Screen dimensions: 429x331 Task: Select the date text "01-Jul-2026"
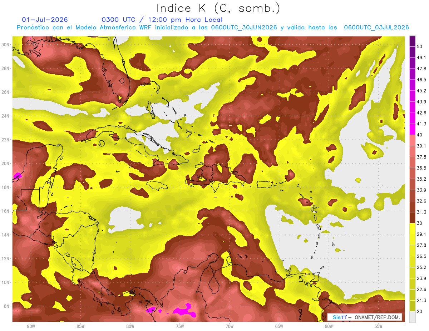click(x=45, y=20)
